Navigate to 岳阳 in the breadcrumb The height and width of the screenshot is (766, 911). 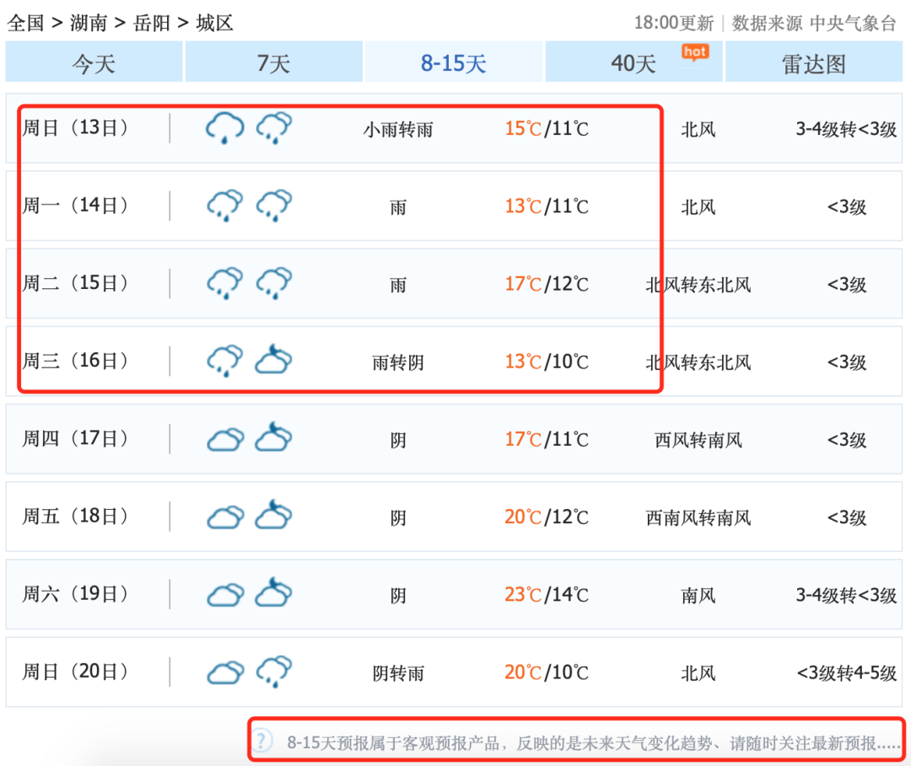[152, 23]
